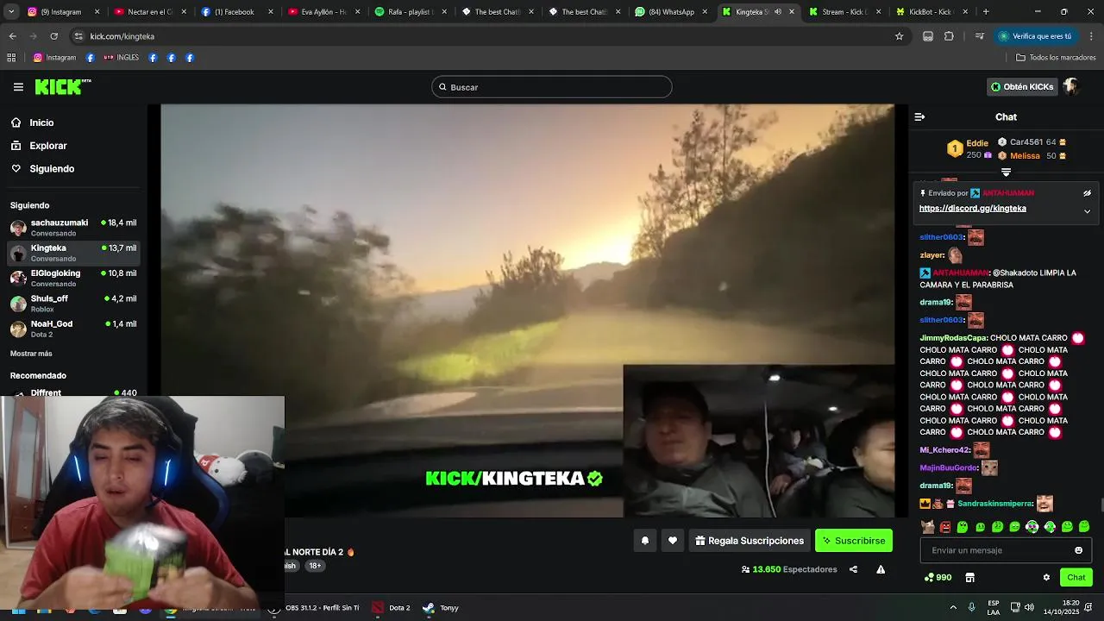Focus the Buscar search box
The height and width of the screenshot is (621, 1104).
click(x=552, y=87)
